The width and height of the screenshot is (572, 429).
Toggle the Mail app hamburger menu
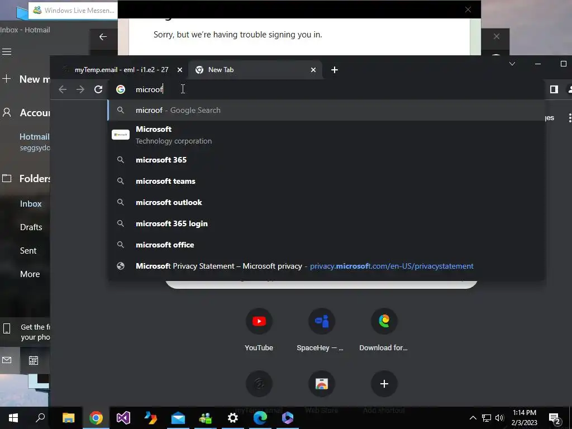7,52
